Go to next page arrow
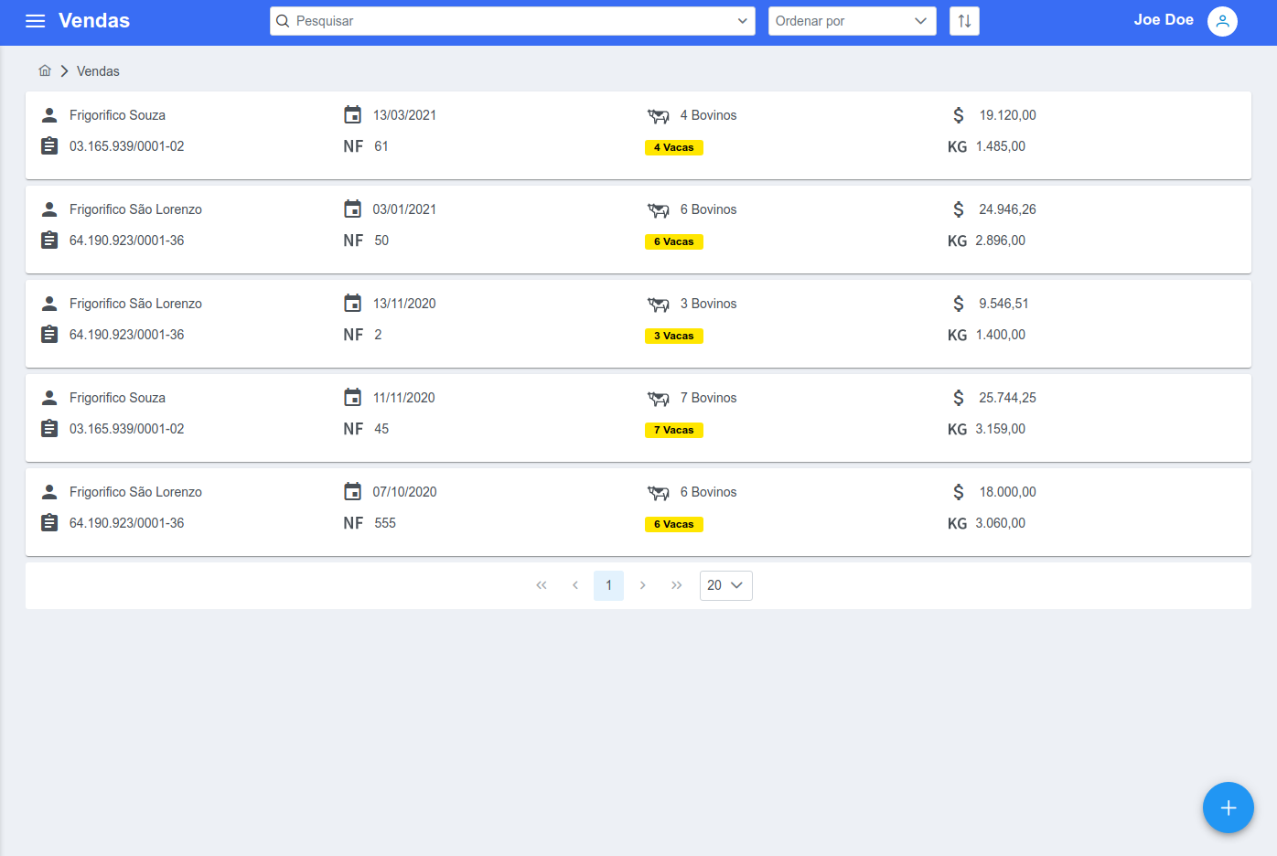 (643, 585)
